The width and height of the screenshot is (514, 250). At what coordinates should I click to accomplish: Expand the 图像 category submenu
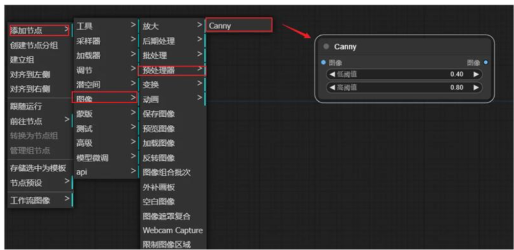[105, 97]
